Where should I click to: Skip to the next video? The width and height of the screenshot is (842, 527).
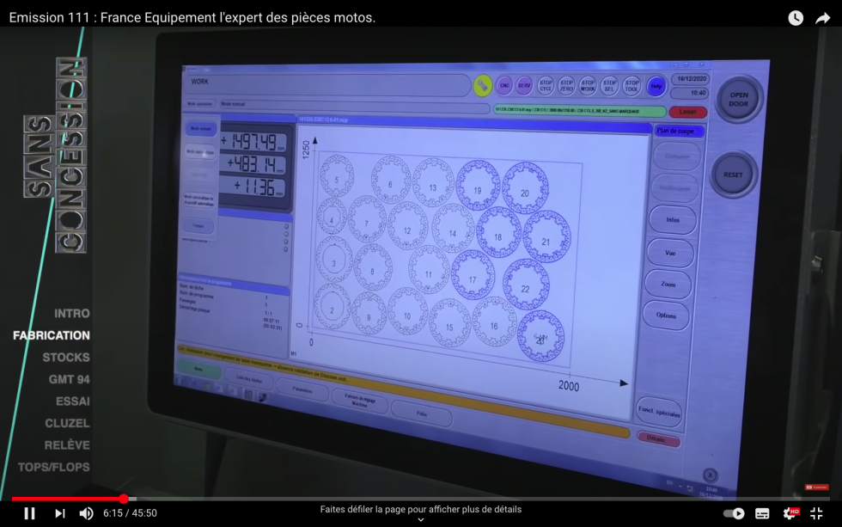59,513
